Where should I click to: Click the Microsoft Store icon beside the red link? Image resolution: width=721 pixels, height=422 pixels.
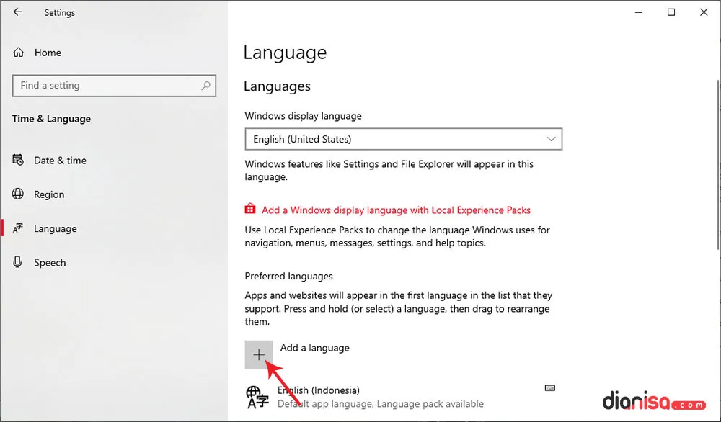tap(249, 210)
